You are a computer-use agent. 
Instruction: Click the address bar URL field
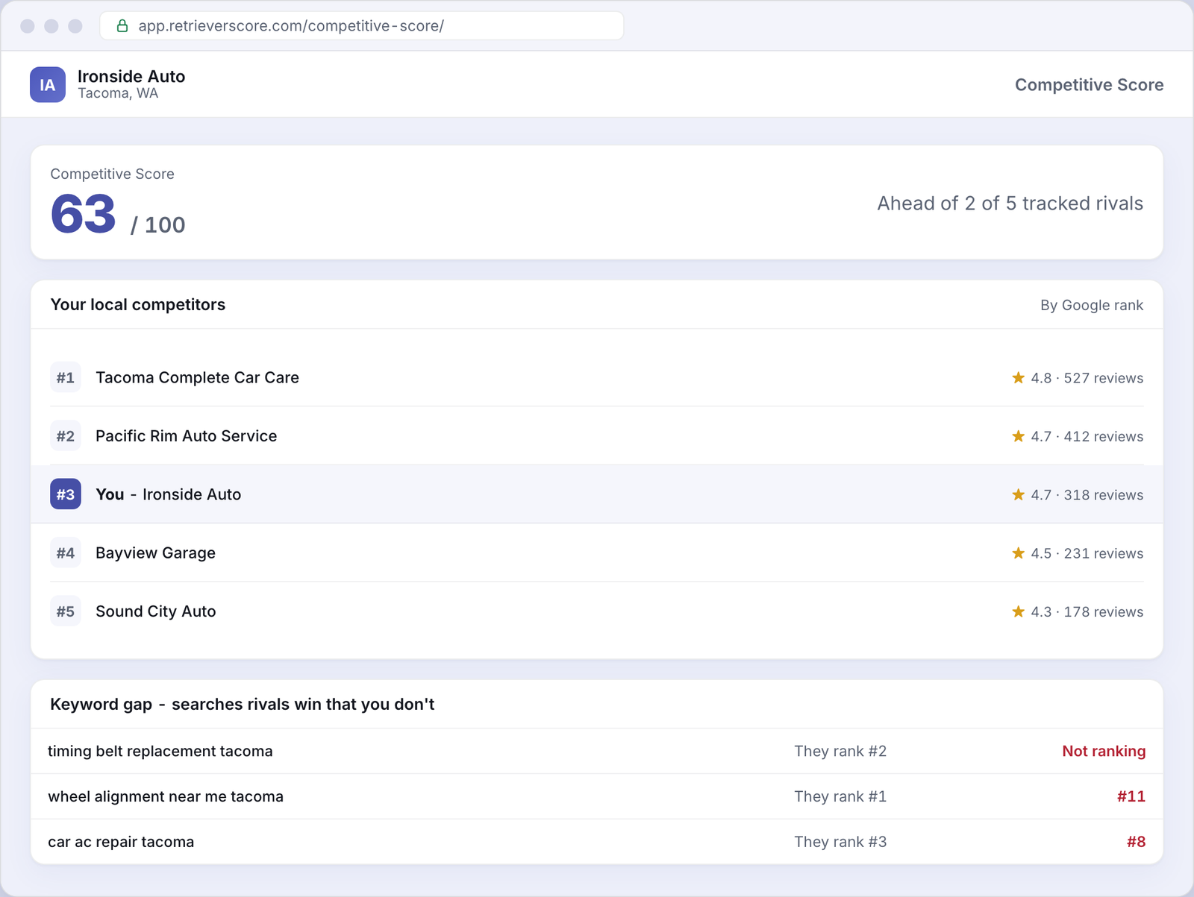point(362,26)
